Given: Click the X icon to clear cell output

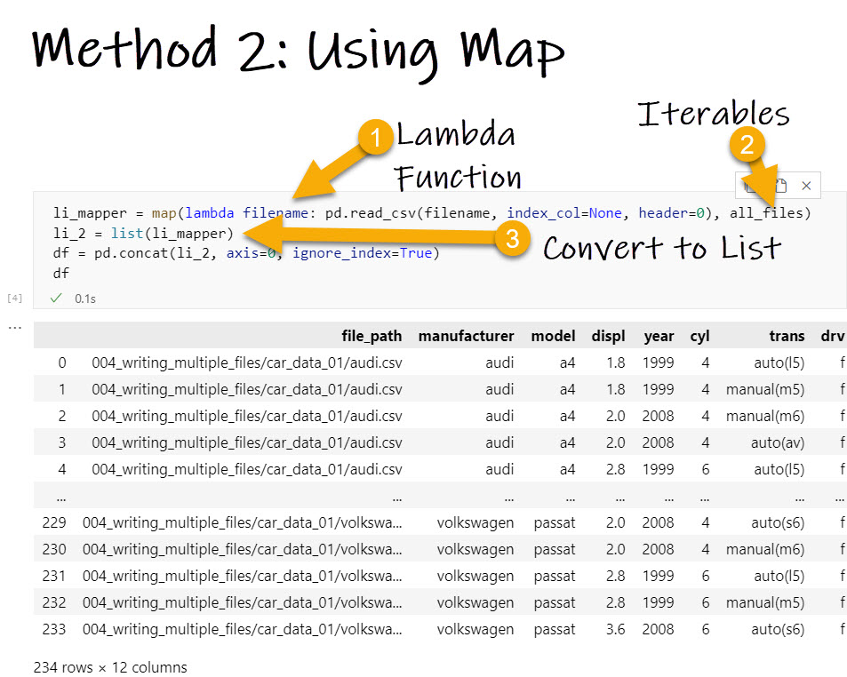Looking at the screenshot, I should pos(806,185).
